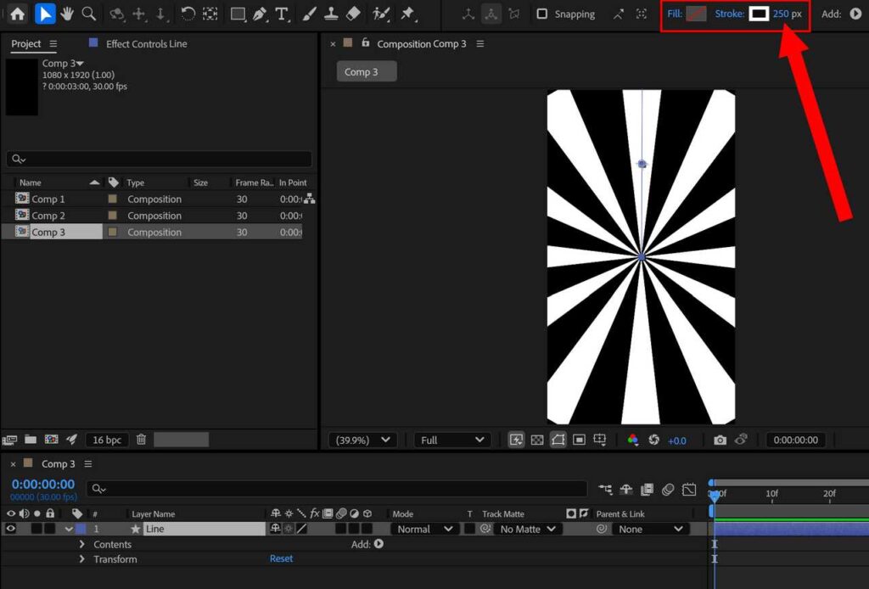Open the magnification ratio dropdown 39.9%
The image size is (869, 589).
362,440
